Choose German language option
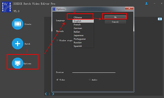 [x=83, y=28]
